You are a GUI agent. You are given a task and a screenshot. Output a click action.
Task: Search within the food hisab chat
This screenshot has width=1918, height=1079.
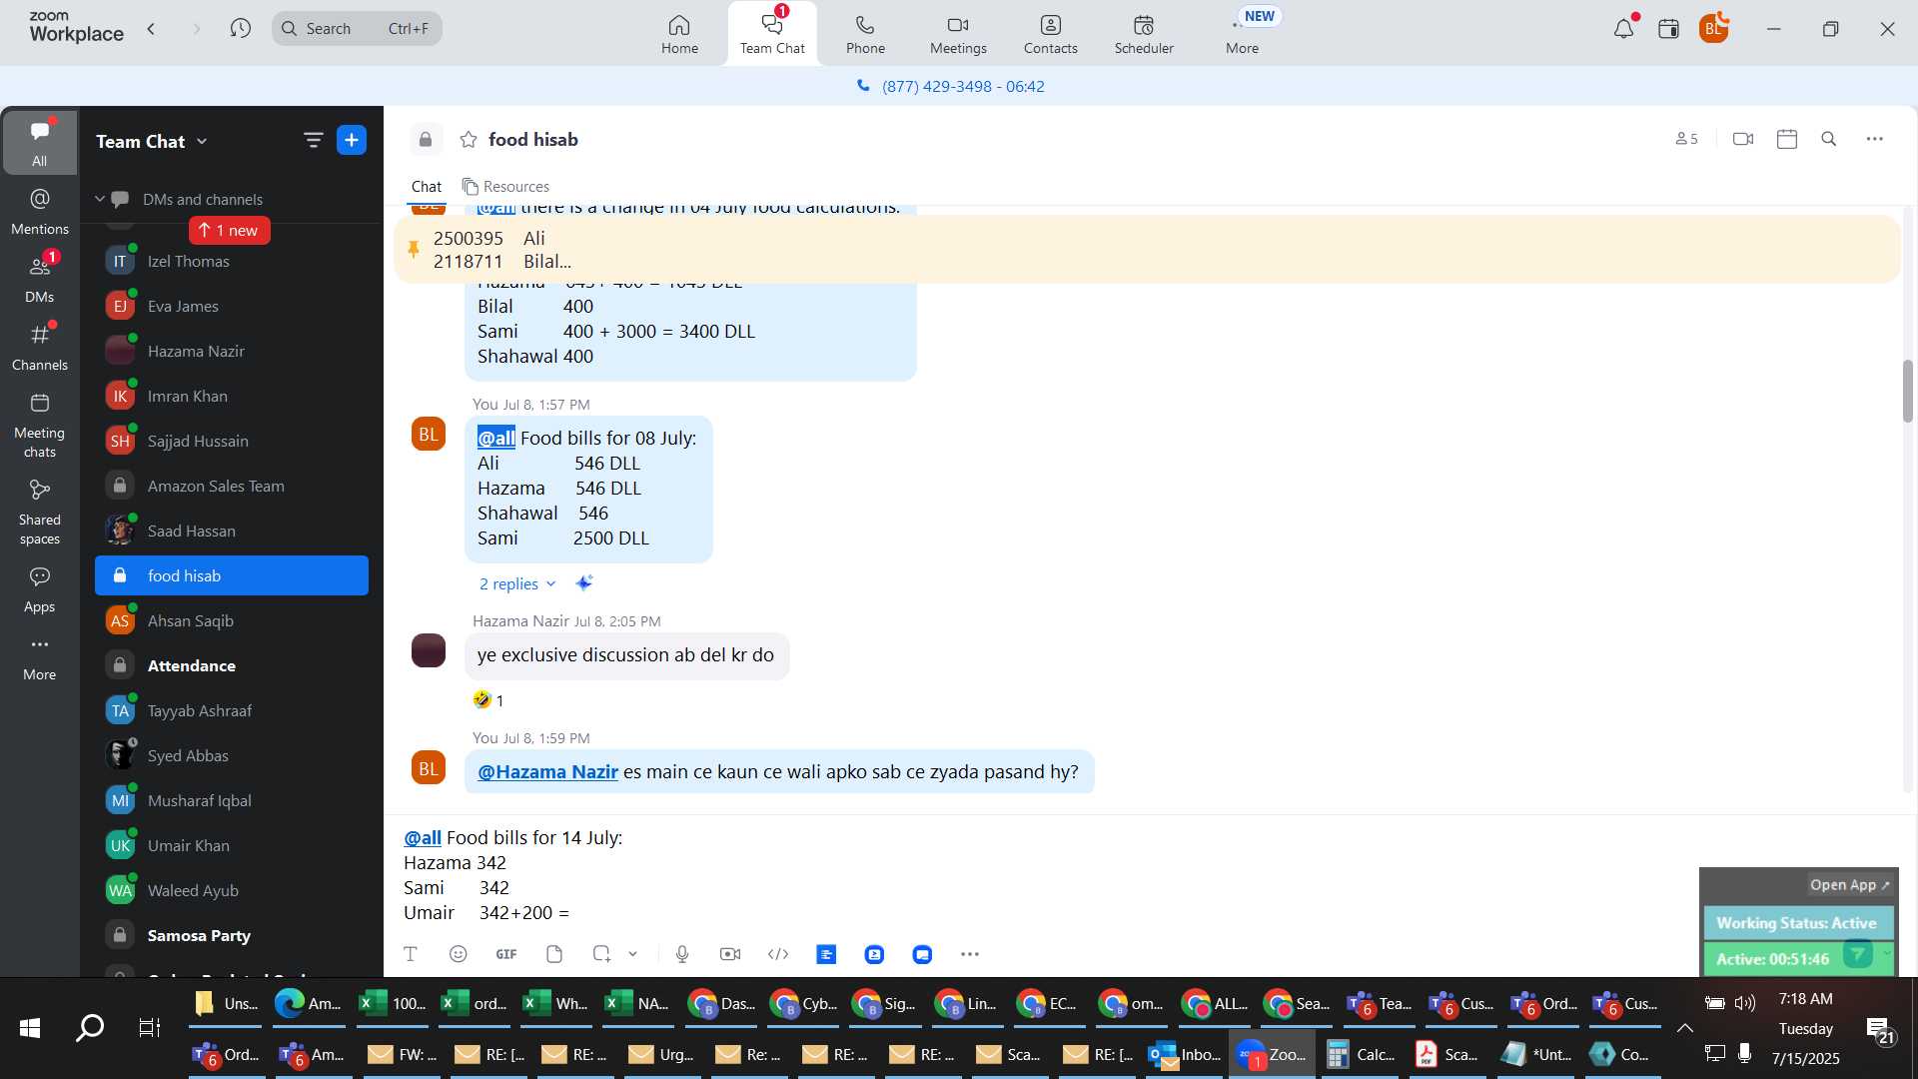pos(1829,139)
